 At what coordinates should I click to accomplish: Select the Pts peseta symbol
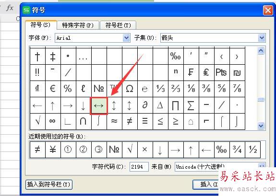pos(222,72)
